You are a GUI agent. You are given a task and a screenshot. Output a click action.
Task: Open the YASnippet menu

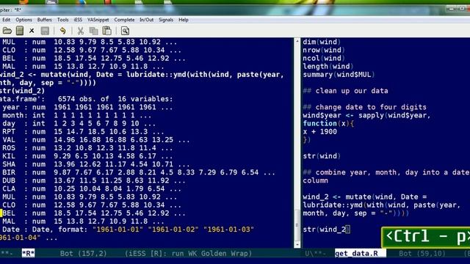98,20
